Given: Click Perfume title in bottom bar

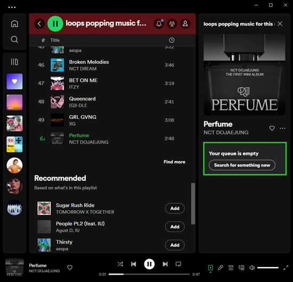Looking at the screenshot, I should tap(38, 265).
